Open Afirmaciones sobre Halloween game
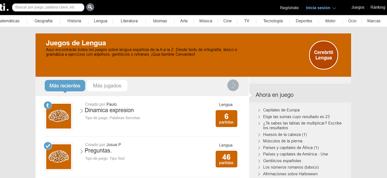 tap(290, 174)
